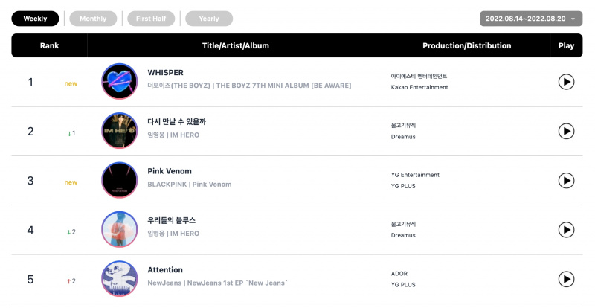Image resolution: width=595 pixels, height=308 pixels.
Task: Open the WHISPER song title link
Action: 165,73
